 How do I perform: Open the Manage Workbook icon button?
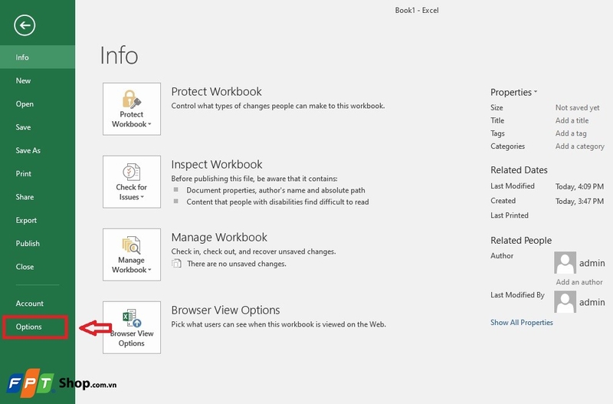click(x=132, y=255)
